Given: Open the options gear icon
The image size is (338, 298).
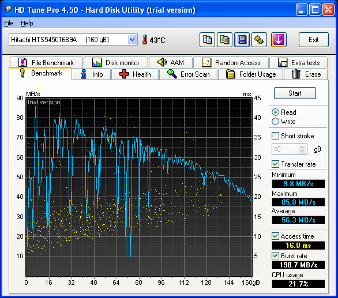Looking at the screenshot, I should pyautogui.click(x=259, y=40).
